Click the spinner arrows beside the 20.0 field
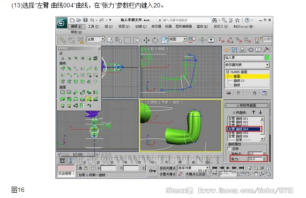 (x=264, y=159)
